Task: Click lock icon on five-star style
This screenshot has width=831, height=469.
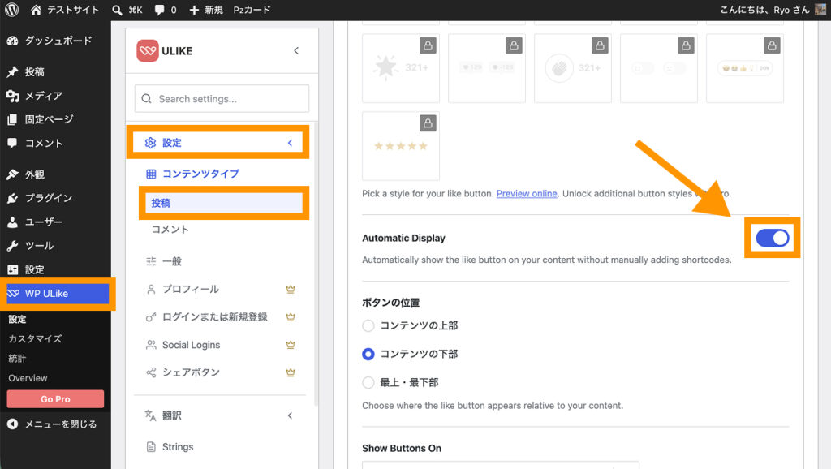Action: (x=428, y=123)
